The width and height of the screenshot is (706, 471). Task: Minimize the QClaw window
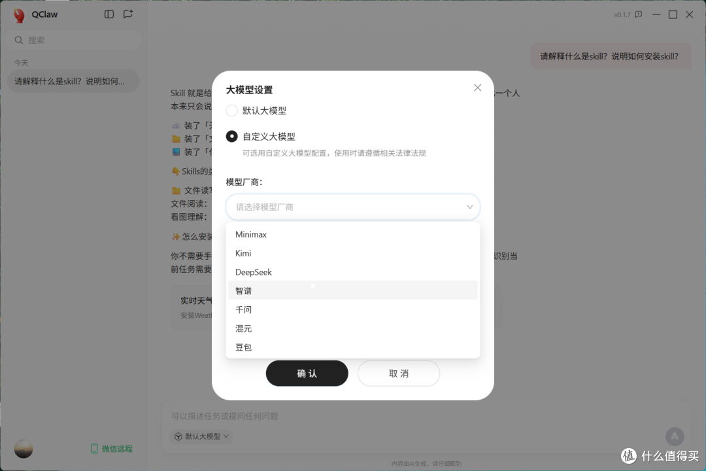click(x=656, y=14)
